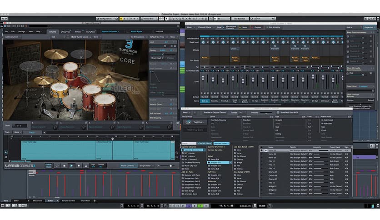Viewport: 380px width, 220px height.
Task: Play the Superior Drummer song track
Action: 71,166
